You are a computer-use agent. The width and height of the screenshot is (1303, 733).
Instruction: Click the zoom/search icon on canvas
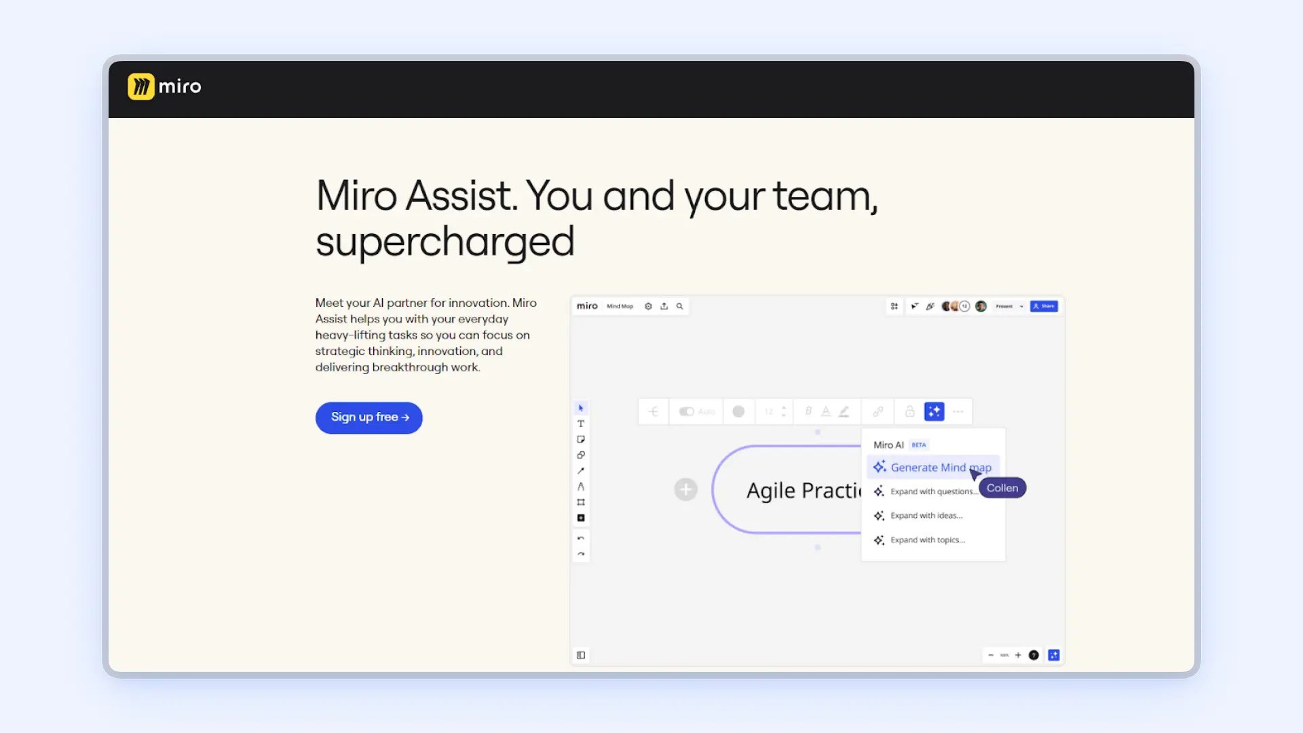[679, 306]
